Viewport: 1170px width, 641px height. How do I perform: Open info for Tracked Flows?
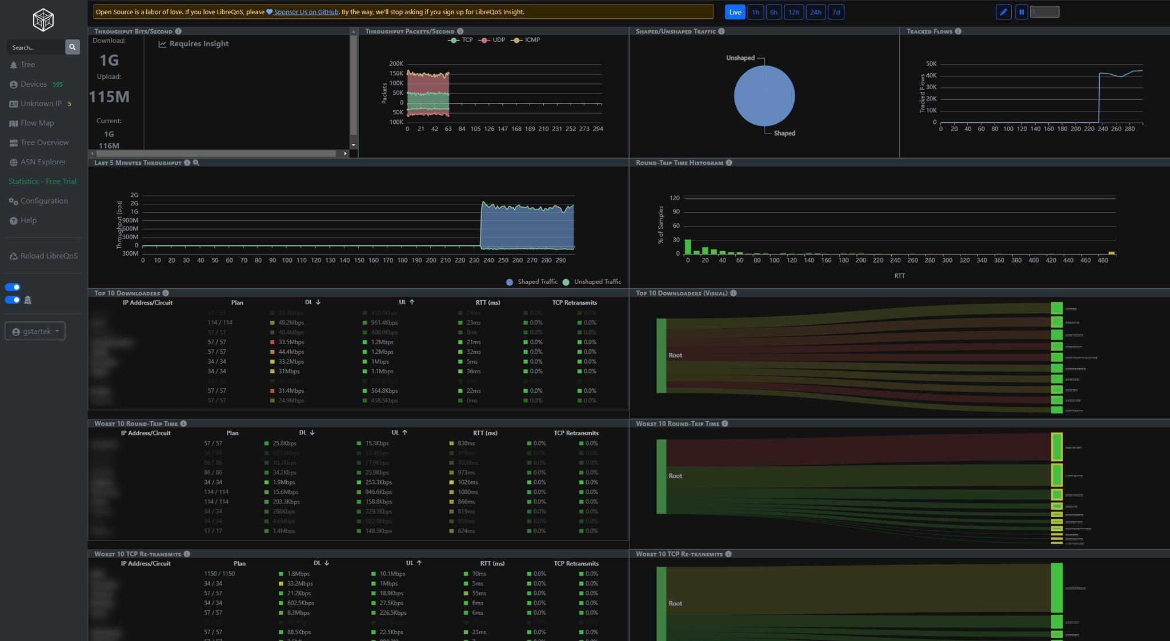click(958, 31)
